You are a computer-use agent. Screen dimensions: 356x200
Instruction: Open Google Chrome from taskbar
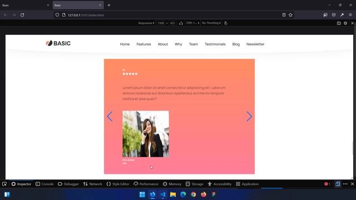193,194
